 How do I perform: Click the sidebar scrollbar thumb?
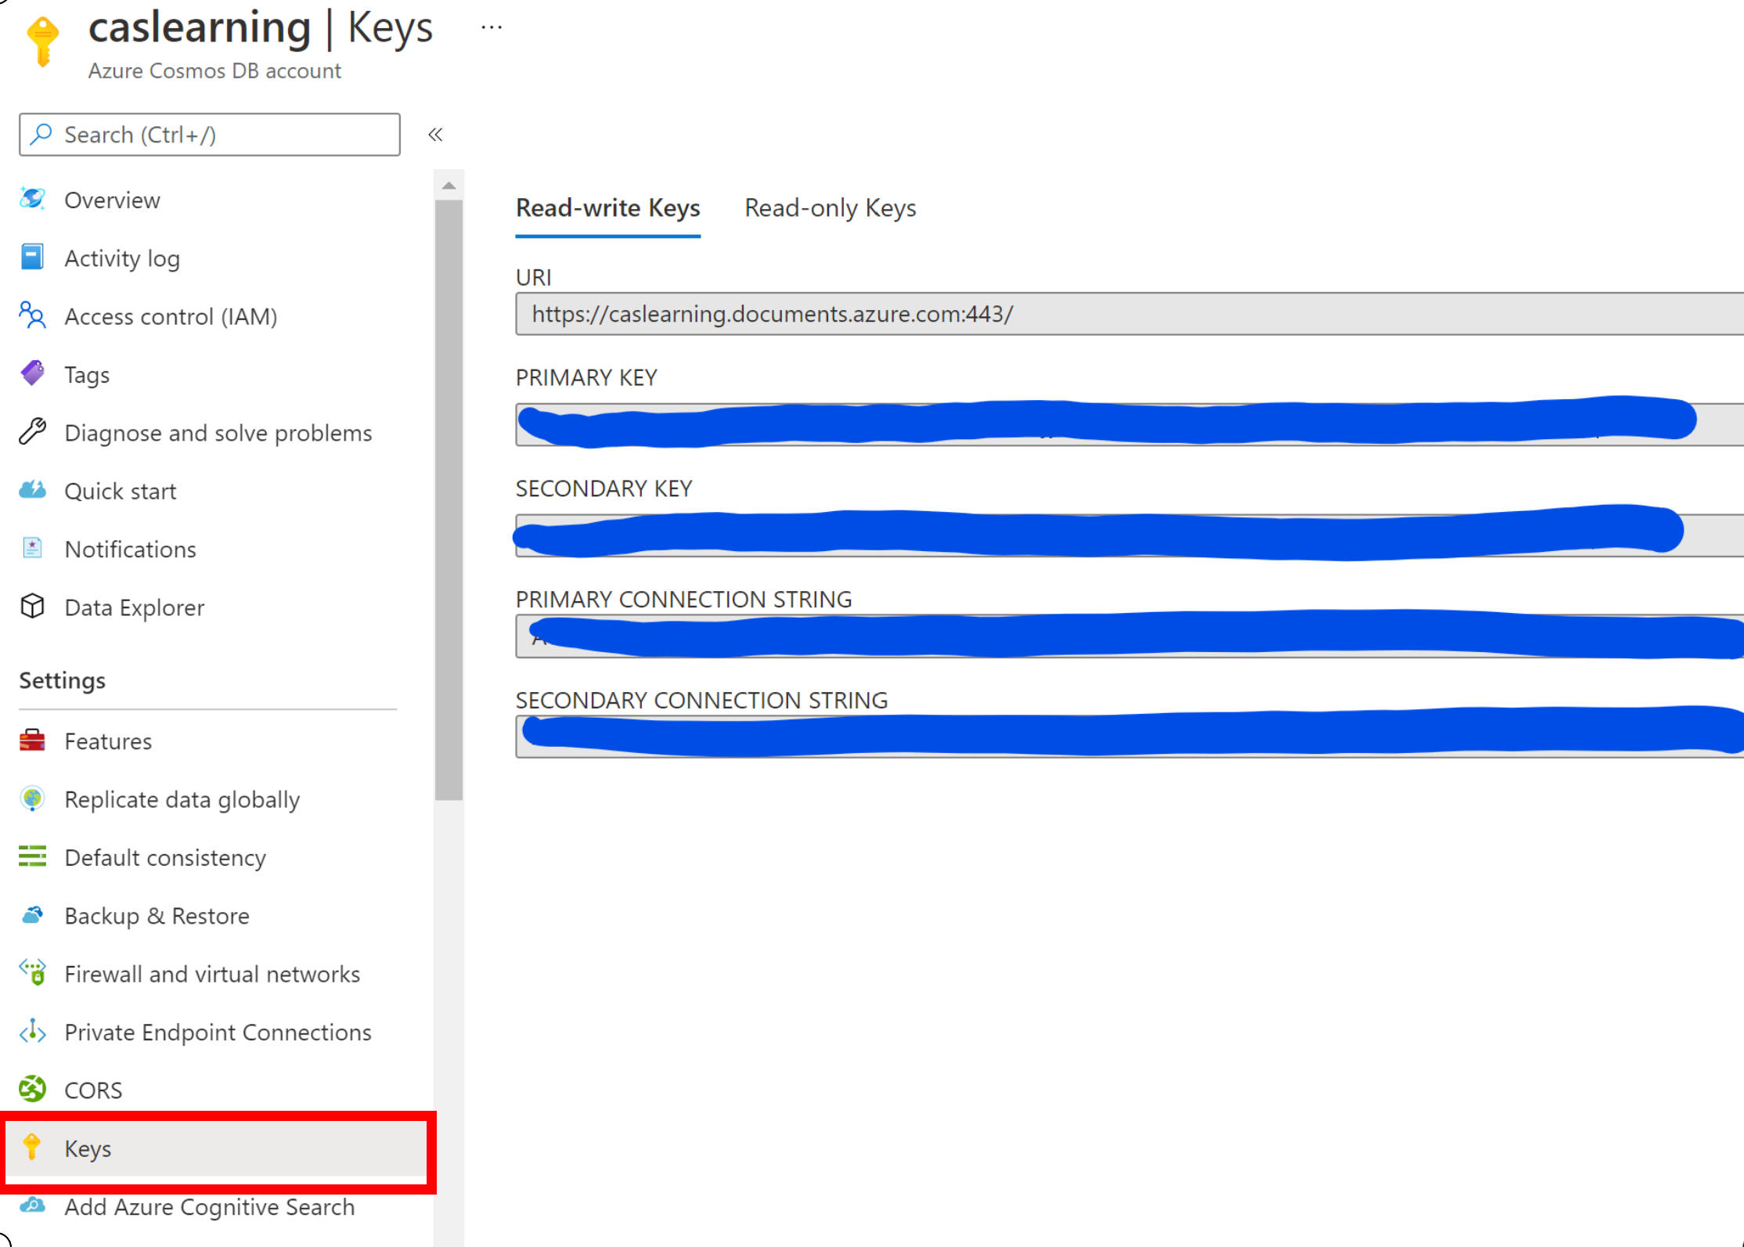[x=449, y=501]
